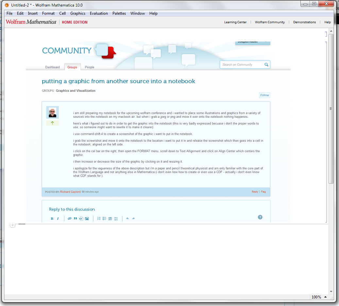
Task: Click the undo arrow in reply toolbar
Action: tap(127, 219)
